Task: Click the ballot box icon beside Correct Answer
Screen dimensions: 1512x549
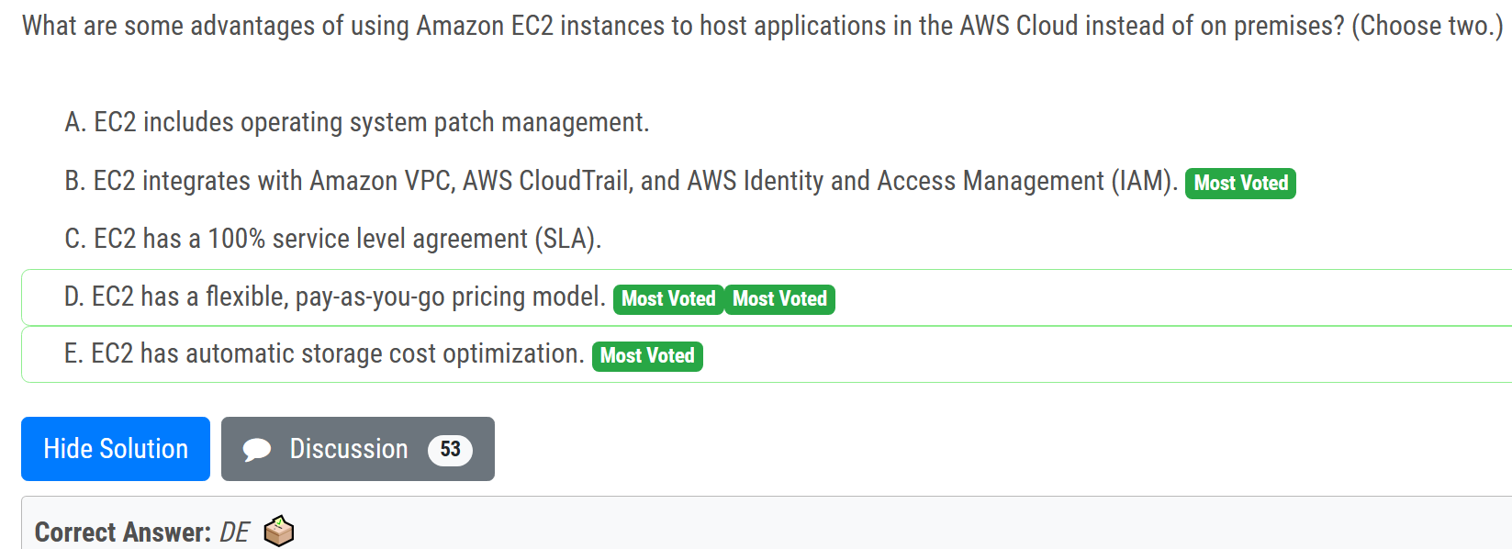Action: pos(278,532)
